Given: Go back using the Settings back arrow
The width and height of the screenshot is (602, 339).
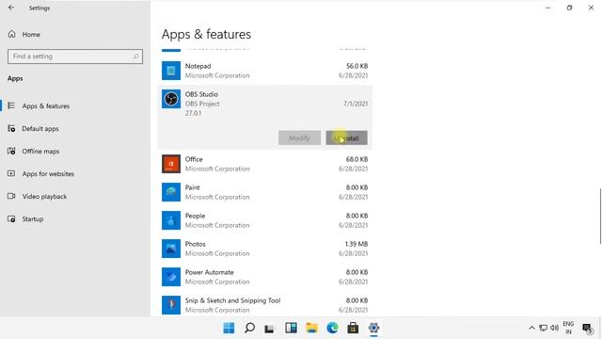Looking at the screenshot, I should point(11,8).
